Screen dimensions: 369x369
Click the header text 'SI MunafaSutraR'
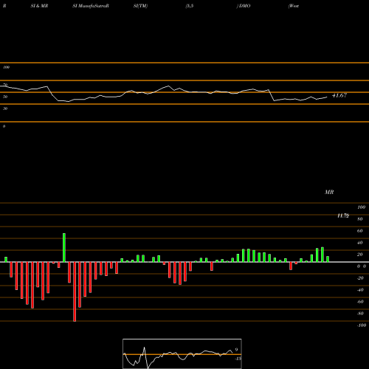click(x=91, y=6)
